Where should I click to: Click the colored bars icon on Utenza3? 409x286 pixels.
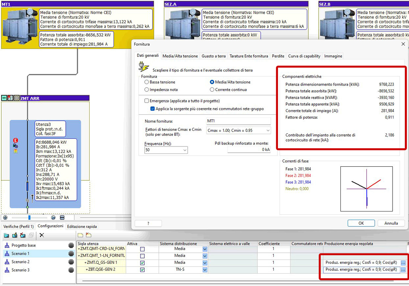16,151
